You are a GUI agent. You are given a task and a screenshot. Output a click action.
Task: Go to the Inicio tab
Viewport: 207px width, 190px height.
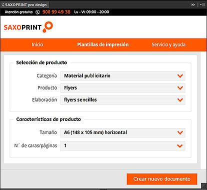pos(37,44)
